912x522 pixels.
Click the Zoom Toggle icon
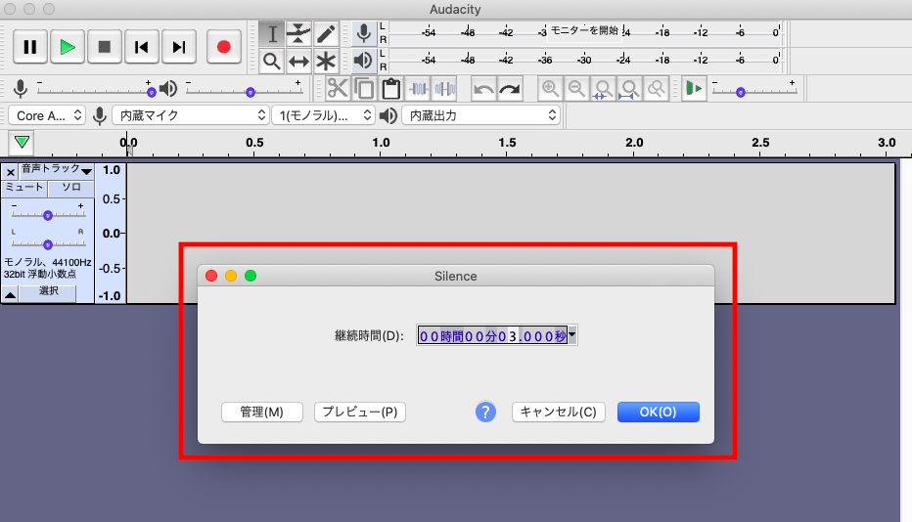tap(656, 89)
